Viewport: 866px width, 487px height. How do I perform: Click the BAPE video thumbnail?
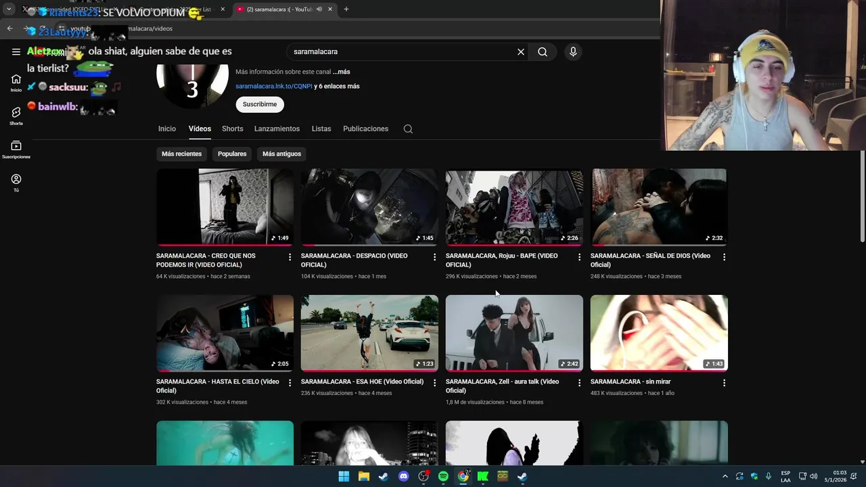click(514, 206)
